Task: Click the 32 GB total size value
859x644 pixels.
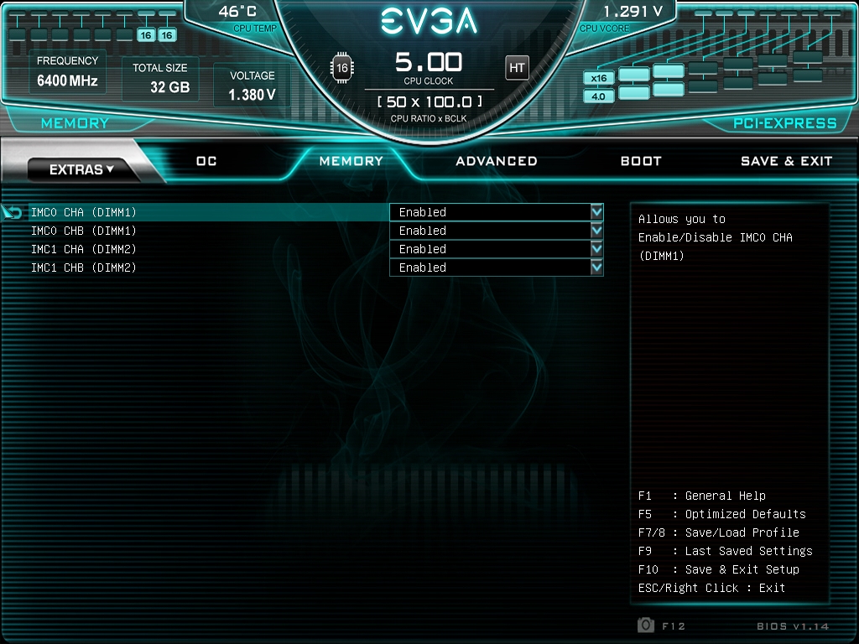Action: [169, 87]
